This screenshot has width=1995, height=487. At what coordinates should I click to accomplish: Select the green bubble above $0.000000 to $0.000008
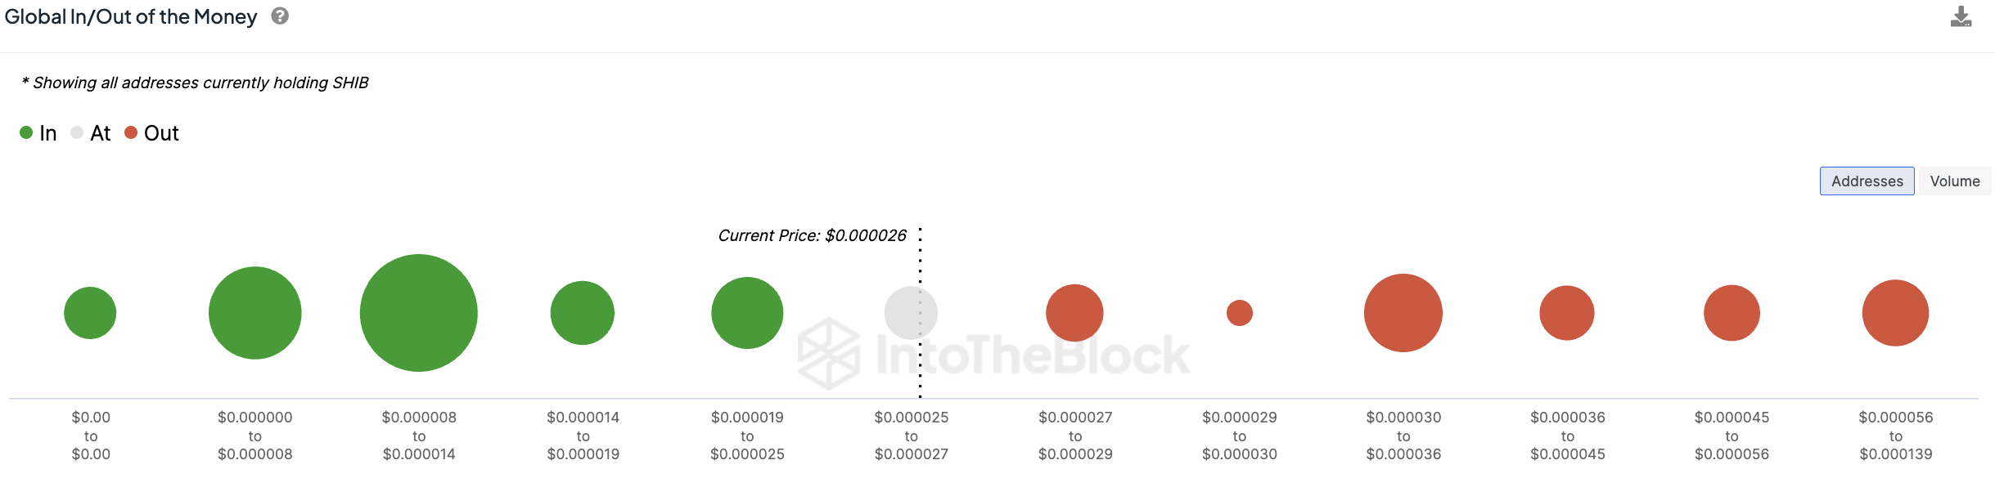254,313
